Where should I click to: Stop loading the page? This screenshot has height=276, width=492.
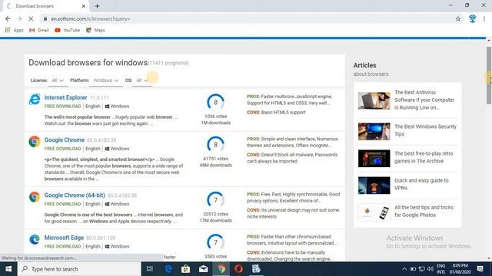pyautogui.click(x=31, y=18)
